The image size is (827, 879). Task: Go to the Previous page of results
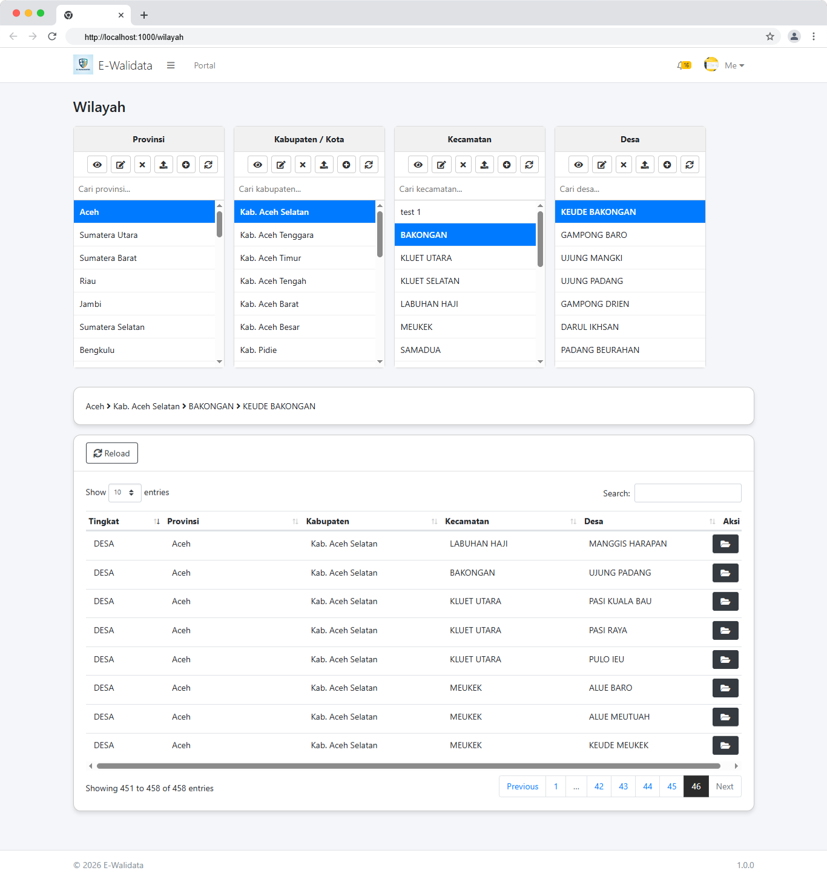point(522,786)
